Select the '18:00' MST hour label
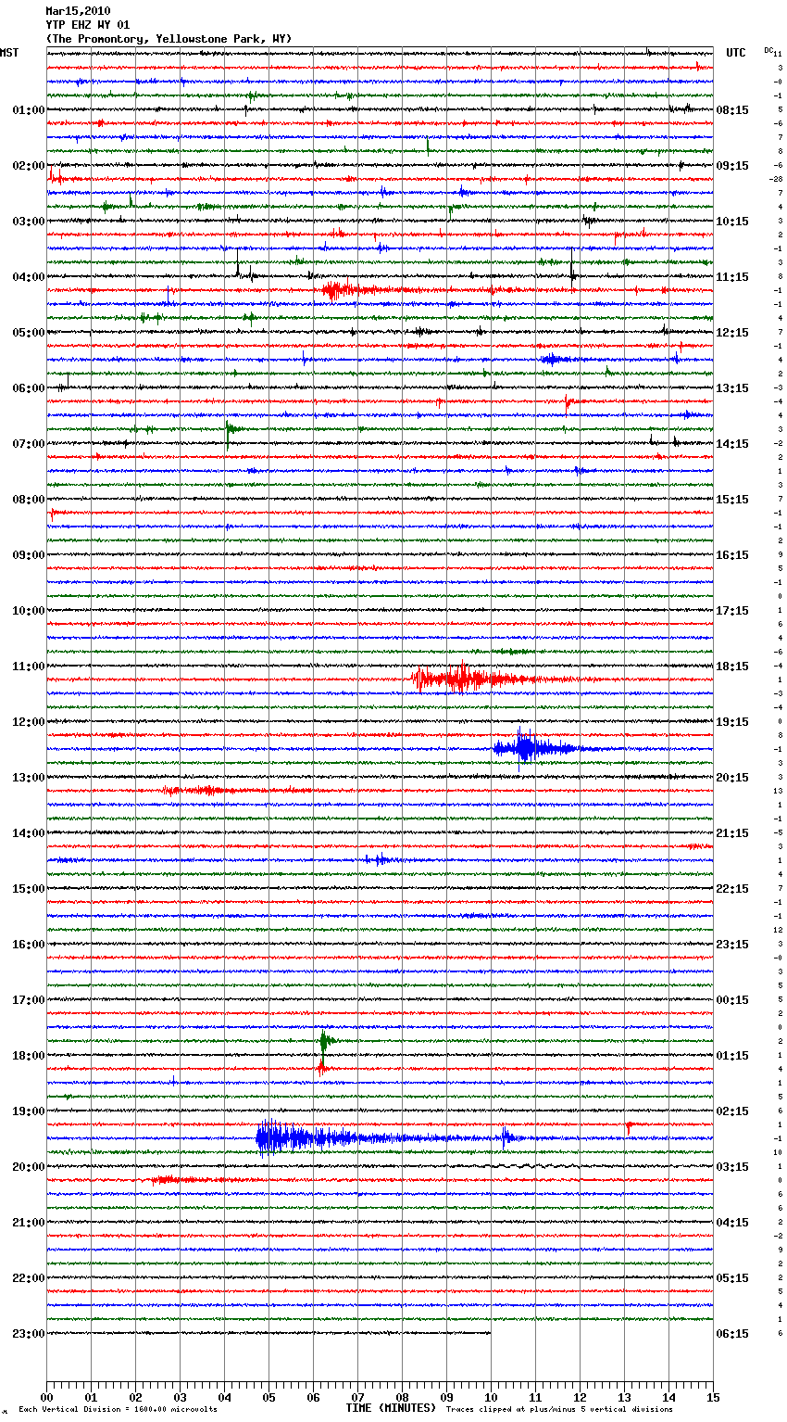The image size is (787, 1422). coord(29,1055)
